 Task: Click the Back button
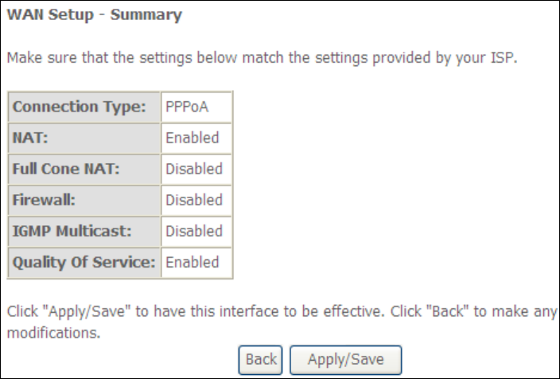click(x=261, y=360)
